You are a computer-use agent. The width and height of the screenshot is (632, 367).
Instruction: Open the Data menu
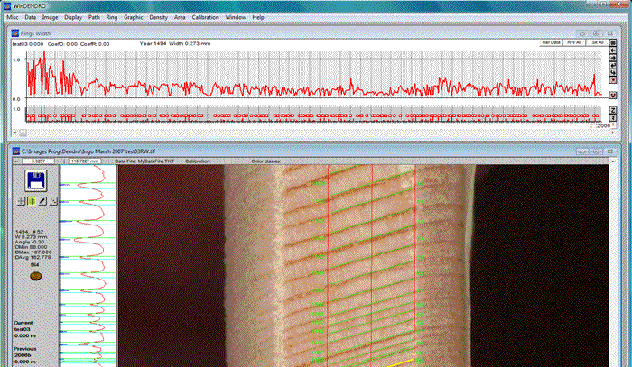click(30, 17)
